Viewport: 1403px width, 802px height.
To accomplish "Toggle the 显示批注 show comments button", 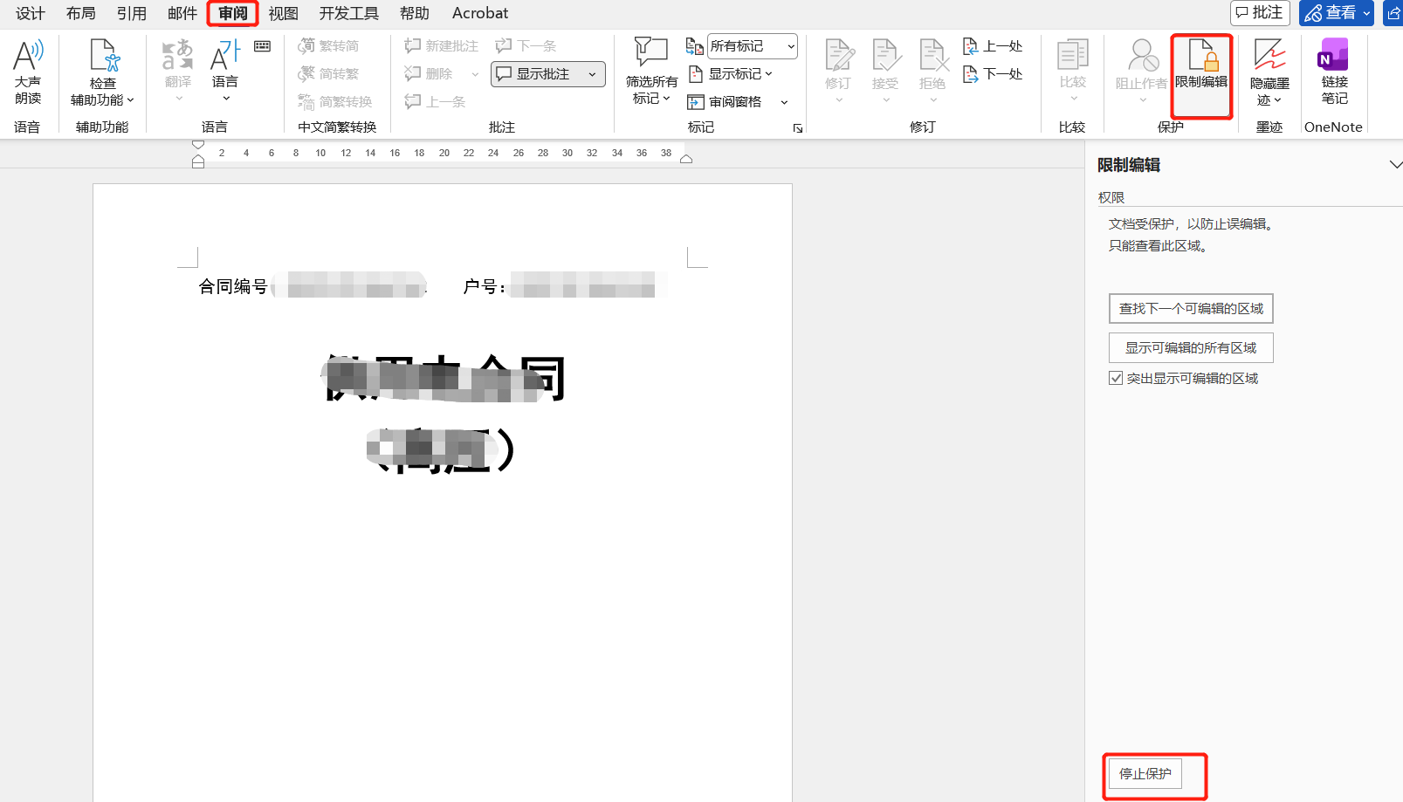I will tap(547, 74).
